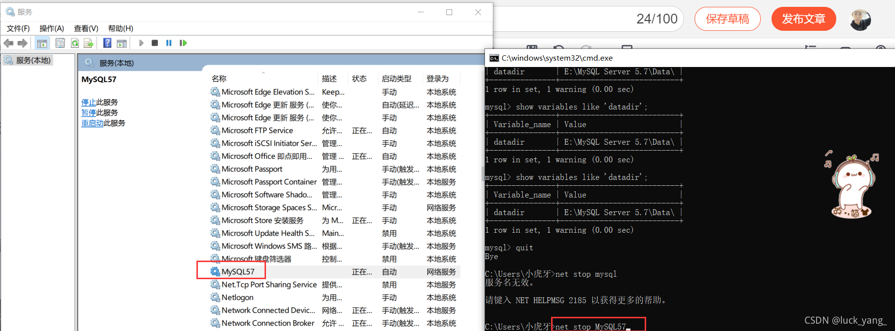Viewport: 895px width, 331px height.
Task: Click the Start Service play icon
Action: tap(141, 43)
